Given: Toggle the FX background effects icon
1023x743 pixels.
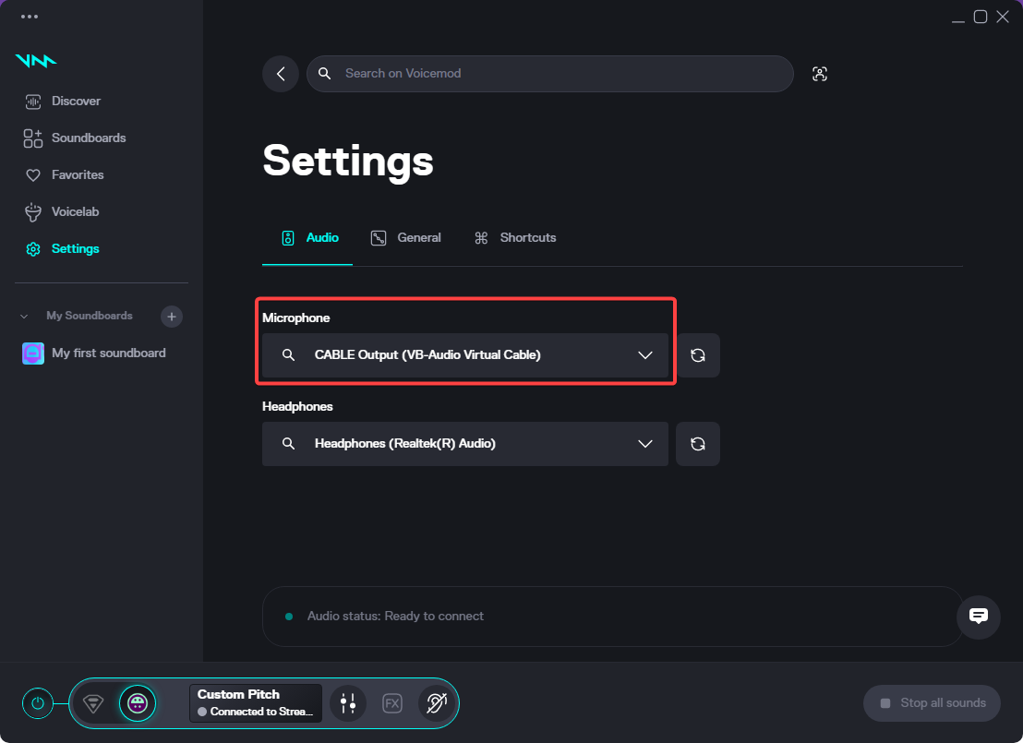Looking at the screenshot, I should [392, 703].
